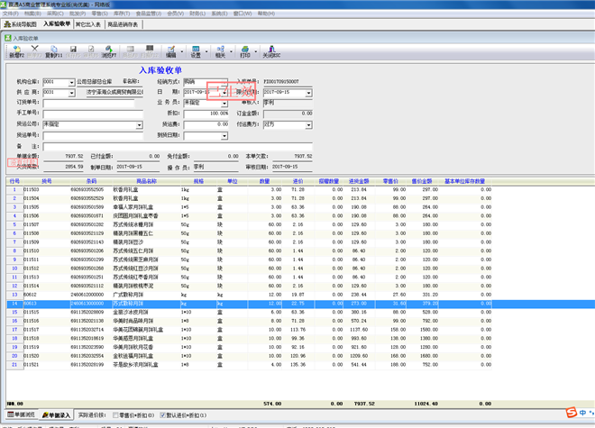This screenshot has height=428, width=595.
Task: Expand the 业务员 dropdown
Action: 224,103
